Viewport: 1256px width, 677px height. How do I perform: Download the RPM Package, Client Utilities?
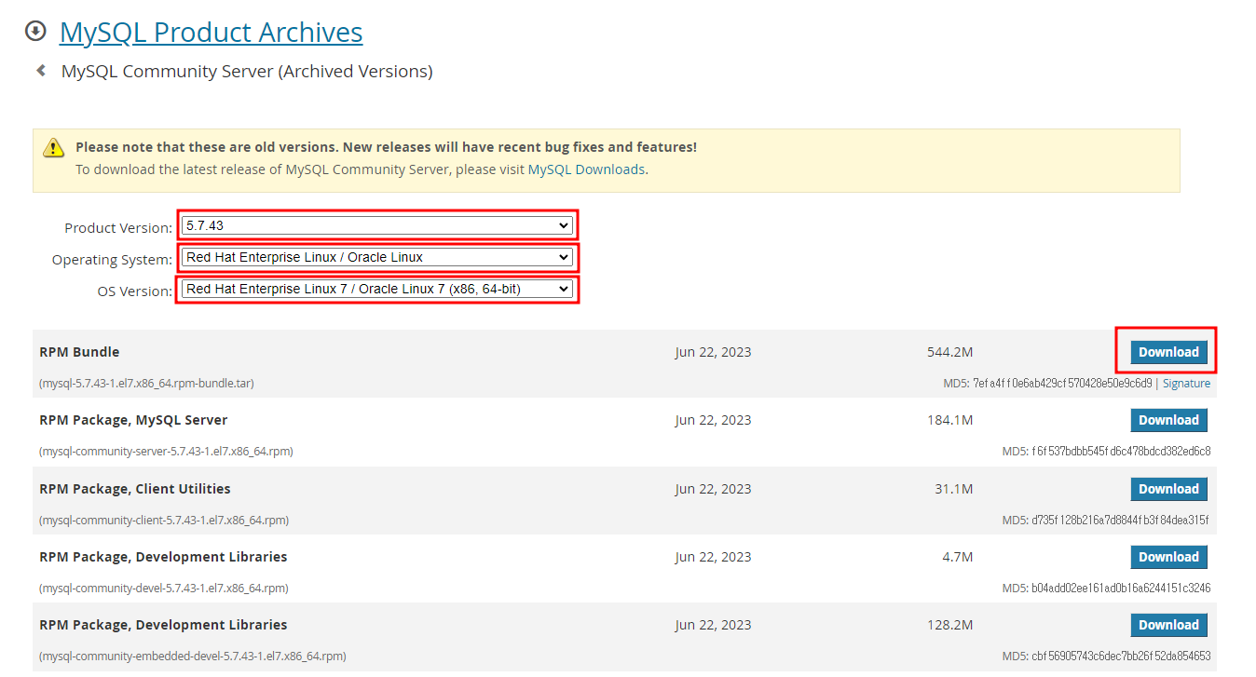click(1168, 489)
